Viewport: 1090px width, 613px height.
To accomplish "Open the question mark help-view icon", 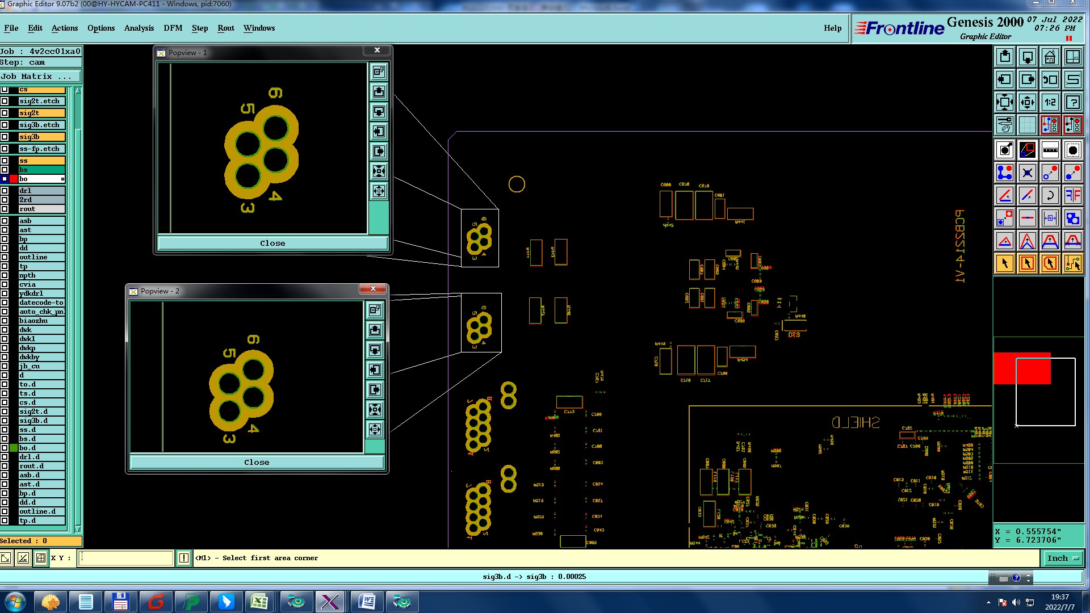I will (1072, 102).
